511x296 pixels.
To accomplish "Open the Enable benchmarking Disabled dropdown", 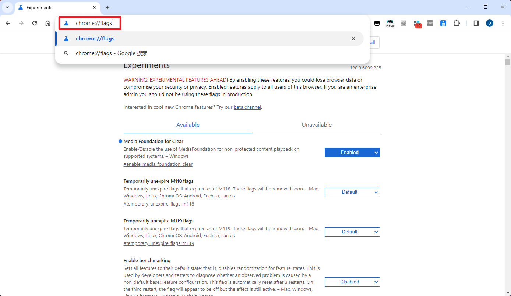I will point(352,282).
